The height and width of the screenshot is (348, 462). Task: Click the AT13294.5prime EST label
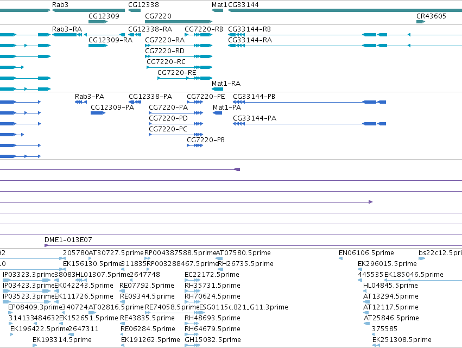[x=391, y=297]
